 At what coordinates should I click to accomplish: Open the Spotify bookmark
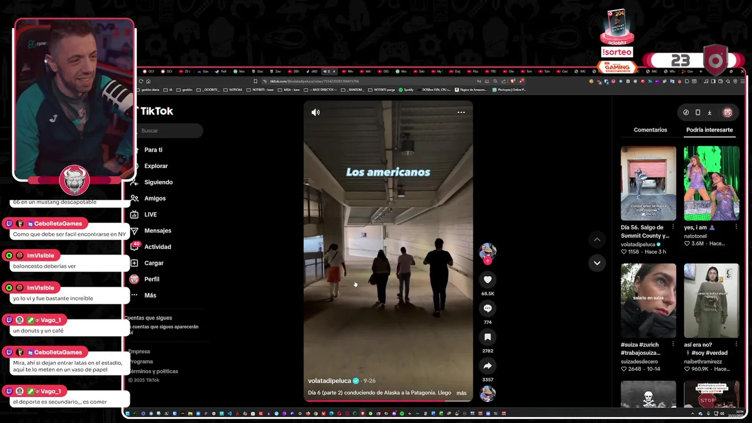tap(407, 90)
